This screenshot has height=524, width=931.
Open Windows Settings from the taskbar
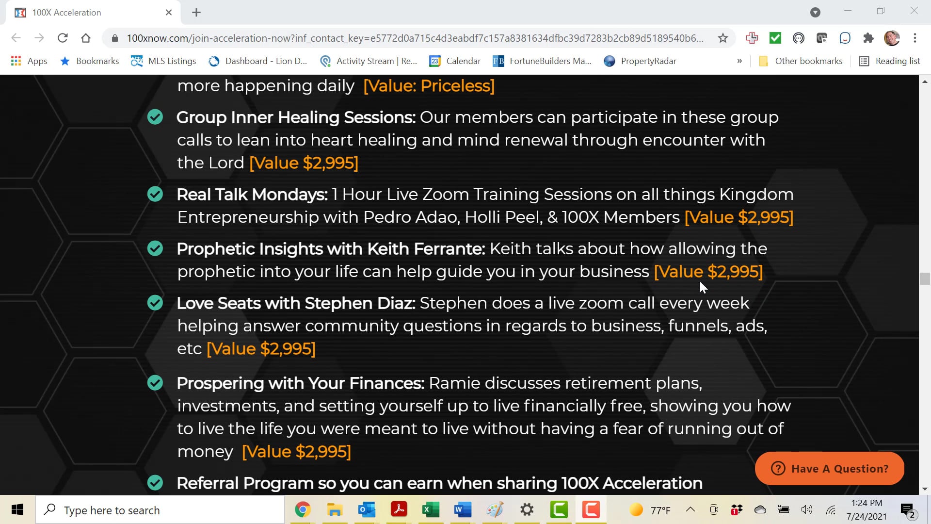[x=527, y=509]
